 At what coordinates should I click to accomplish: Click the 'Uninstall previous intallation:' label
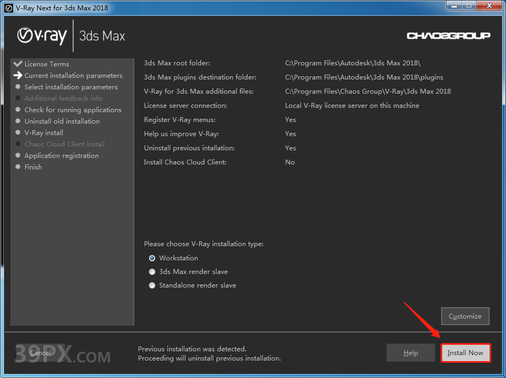point(189,148)
